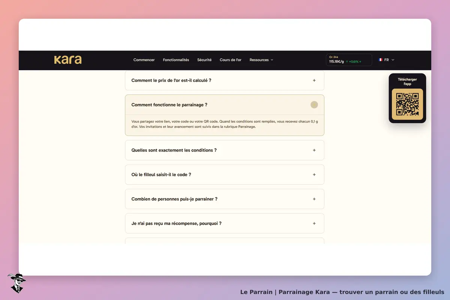Go to the Kara logo home link
The image size is (450, 300).
point(68,60)
